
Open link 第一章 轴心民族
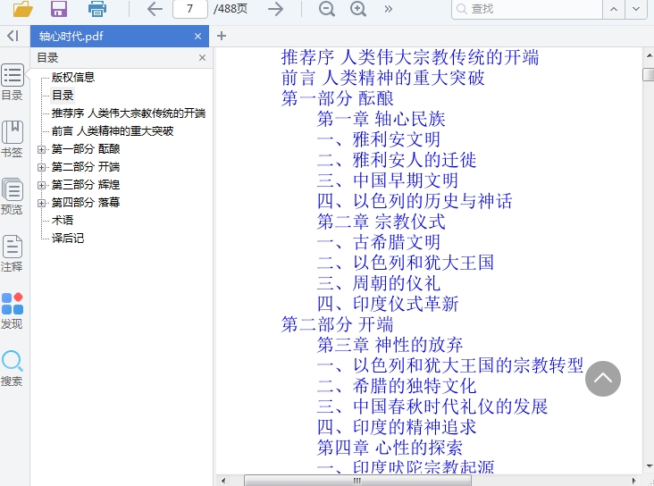tap(381, 119)
